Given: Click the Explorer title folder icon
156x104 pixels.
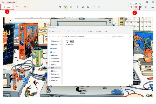Looking at the screenshot, I should pos(49,27).
